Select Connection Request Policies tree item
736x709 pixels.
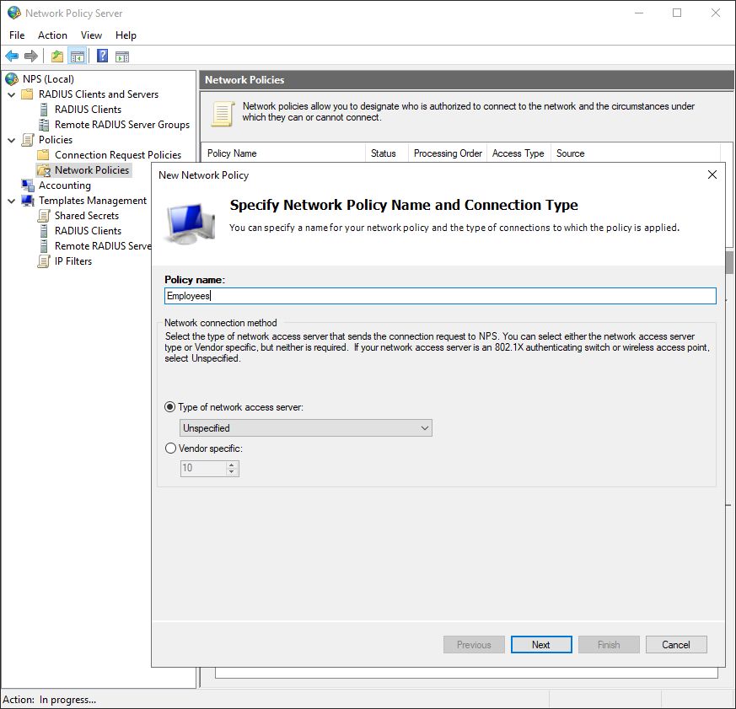tap(118, 155)
